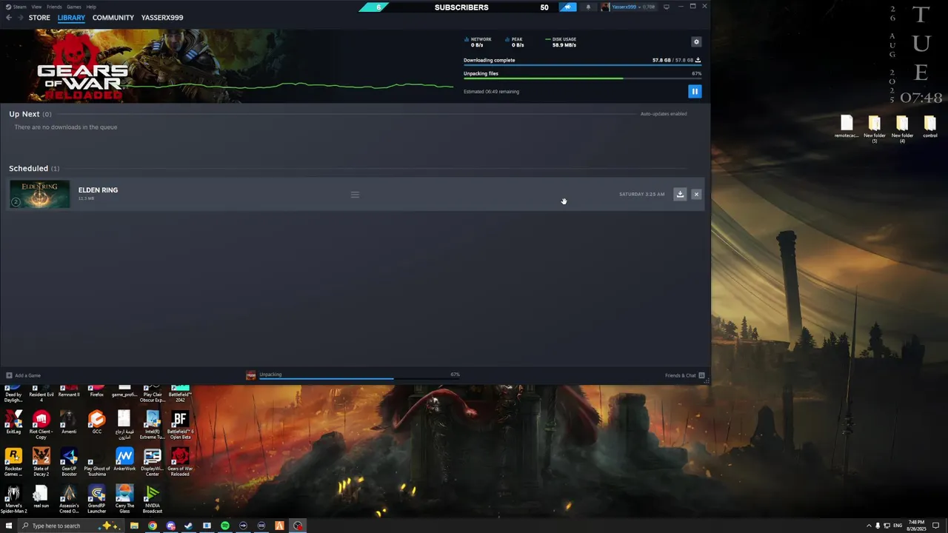Screen dimensions: 948x533
Task: Click Auto-updates enabled text
Action: point(664,114)
